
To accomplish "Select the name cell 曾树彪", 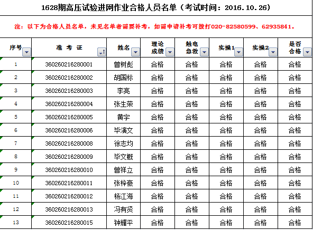I will point(124,64).
